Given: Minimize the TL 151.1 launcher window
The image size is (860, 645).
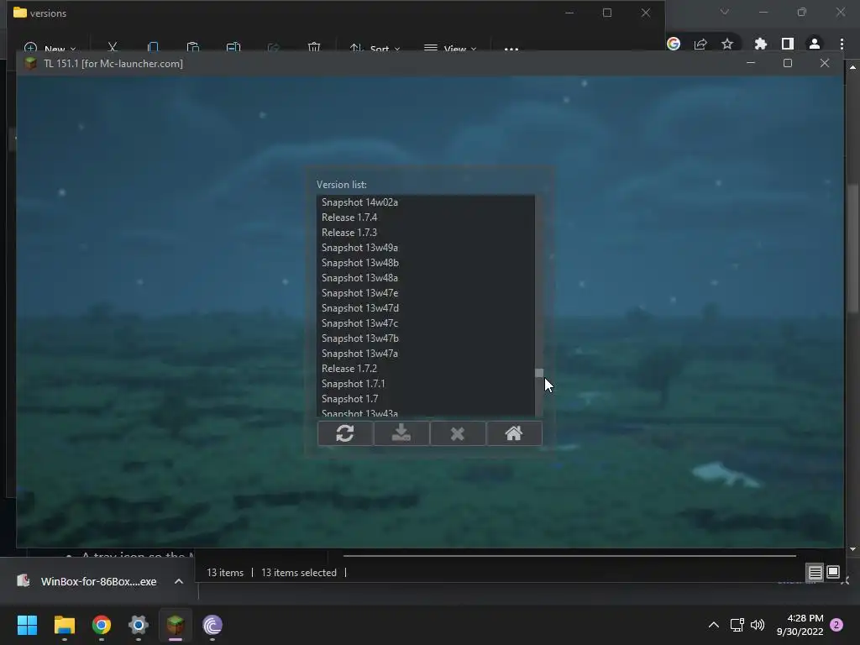Looking at the screenshot, I should (751, 63).
